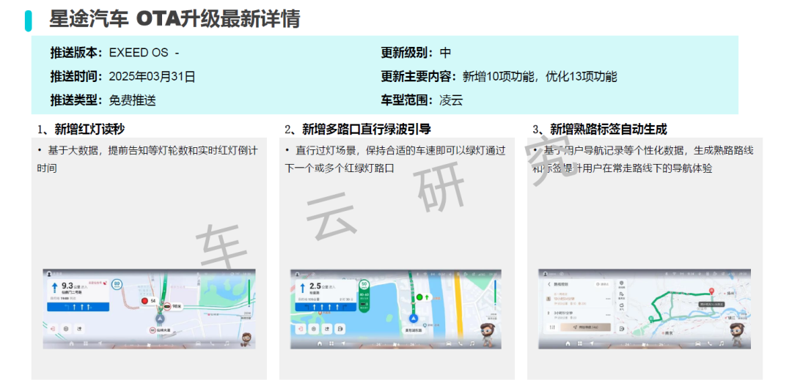Screen dimensions: 792x383
Task: Tap car icon in red-light countdown screenshot dock
Action: tap(198, 343)
